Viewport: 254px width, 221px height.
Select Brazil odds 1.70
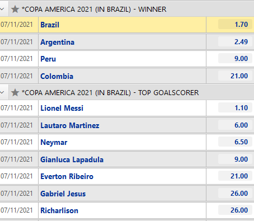[235, 24]
